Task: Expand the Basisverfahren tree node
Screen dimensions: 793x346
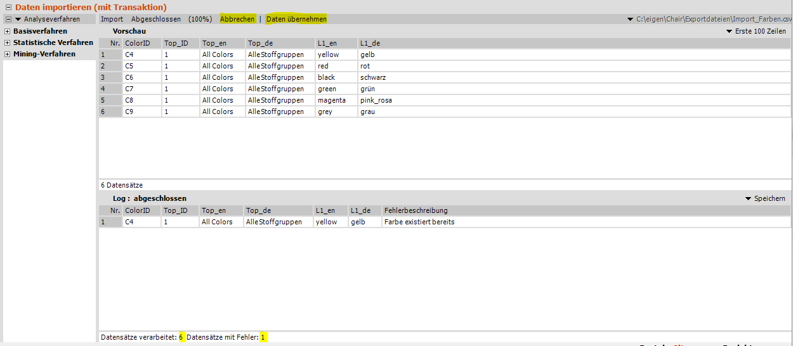Action: 7,31
